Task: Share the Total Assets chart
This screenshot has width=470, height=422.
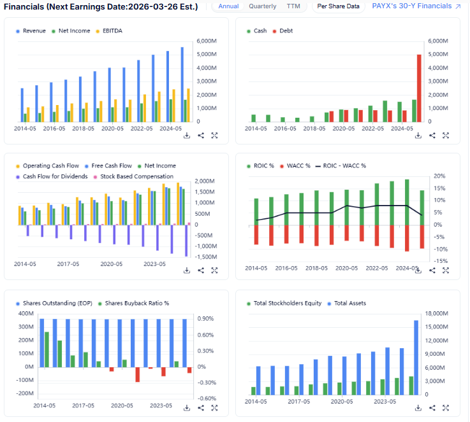Action: pyautogui.click(x=432, y=407)
